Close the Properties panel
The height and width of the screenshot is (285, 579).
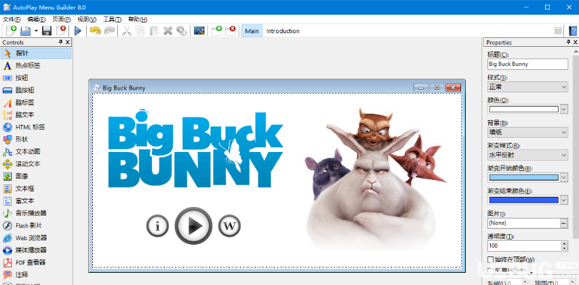576,42
